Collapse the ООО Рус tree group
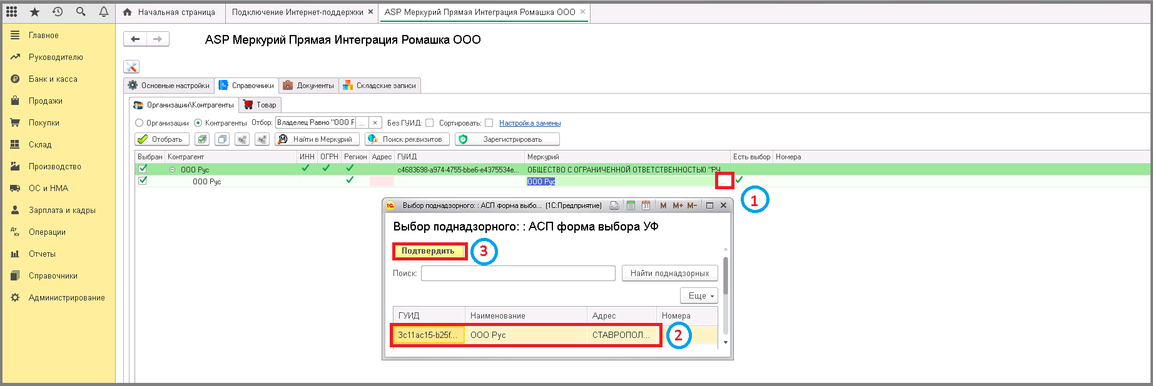 pos(172,169)
